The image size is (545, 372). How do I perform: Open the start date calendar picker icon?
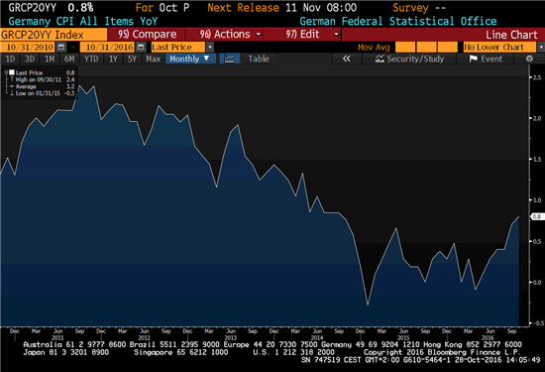(x=61, y=47)
